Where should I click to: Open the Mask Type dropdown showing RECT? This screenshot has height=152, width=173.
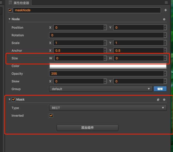click(108, 108)
